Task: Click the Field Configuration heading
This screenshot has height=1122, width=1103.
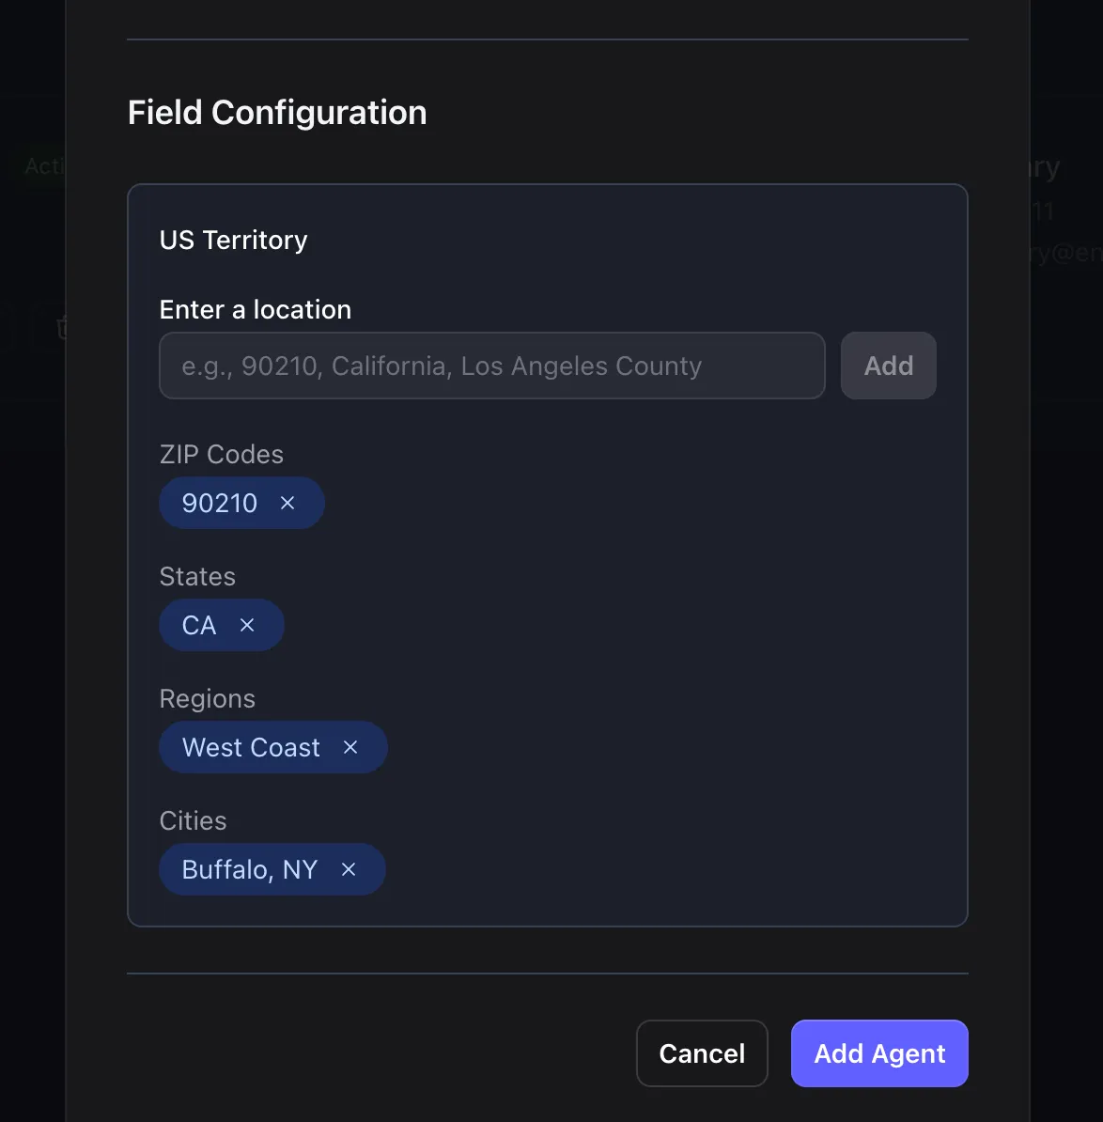Action: coord(276,112)
